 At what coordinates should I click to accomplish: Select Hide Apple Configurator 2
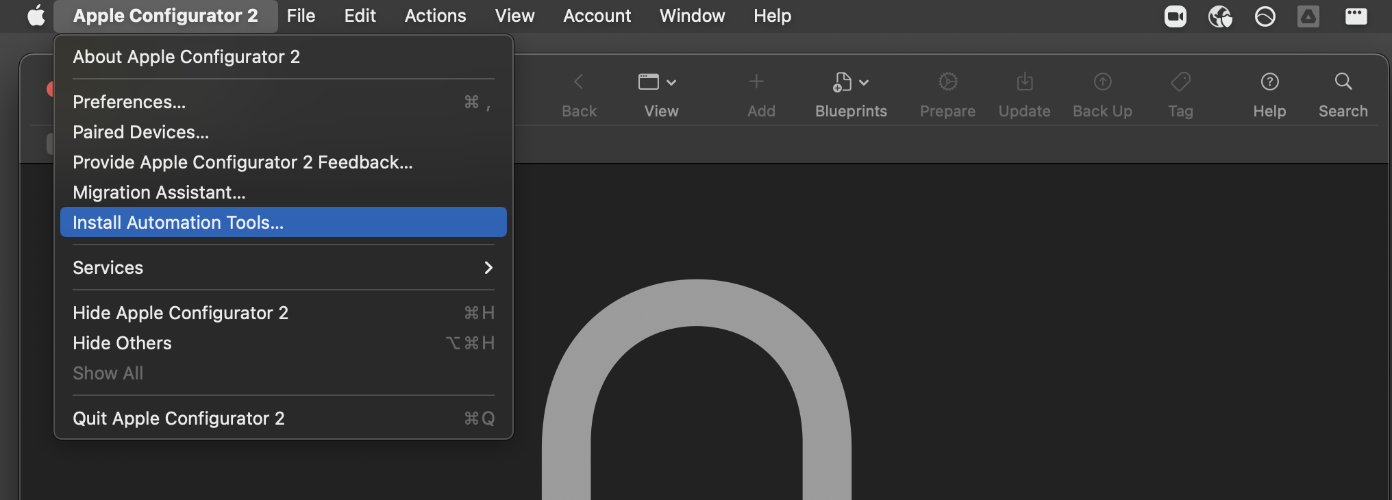283,313
